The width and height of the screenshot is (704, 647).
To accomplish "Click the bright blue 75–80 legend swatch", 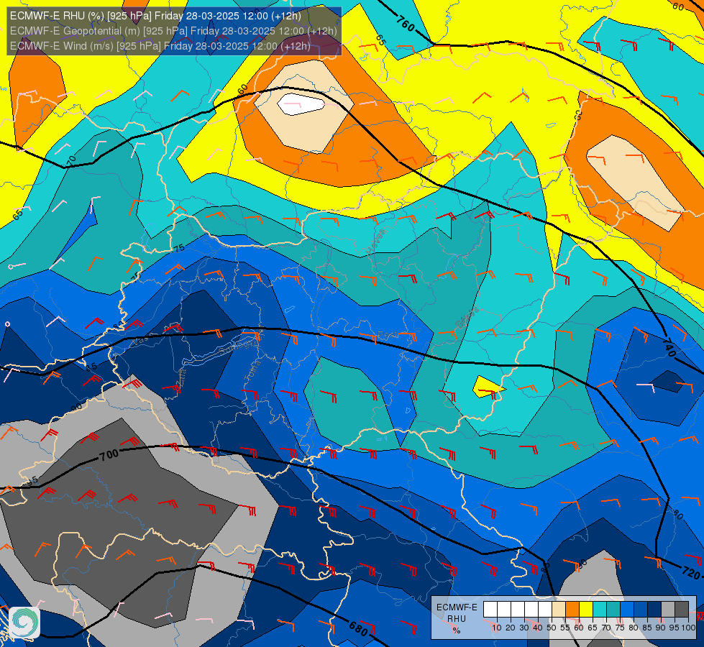I will tap(627, 610).
